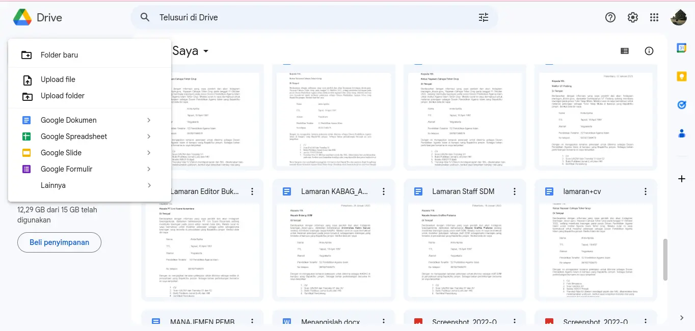
Task: Open more actions for Lamaran KABAG_A file
Action: 383,191
